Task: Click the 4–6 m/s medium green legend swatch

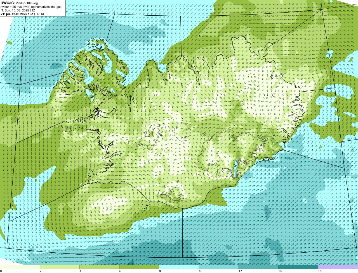Action: pos(100,267)
